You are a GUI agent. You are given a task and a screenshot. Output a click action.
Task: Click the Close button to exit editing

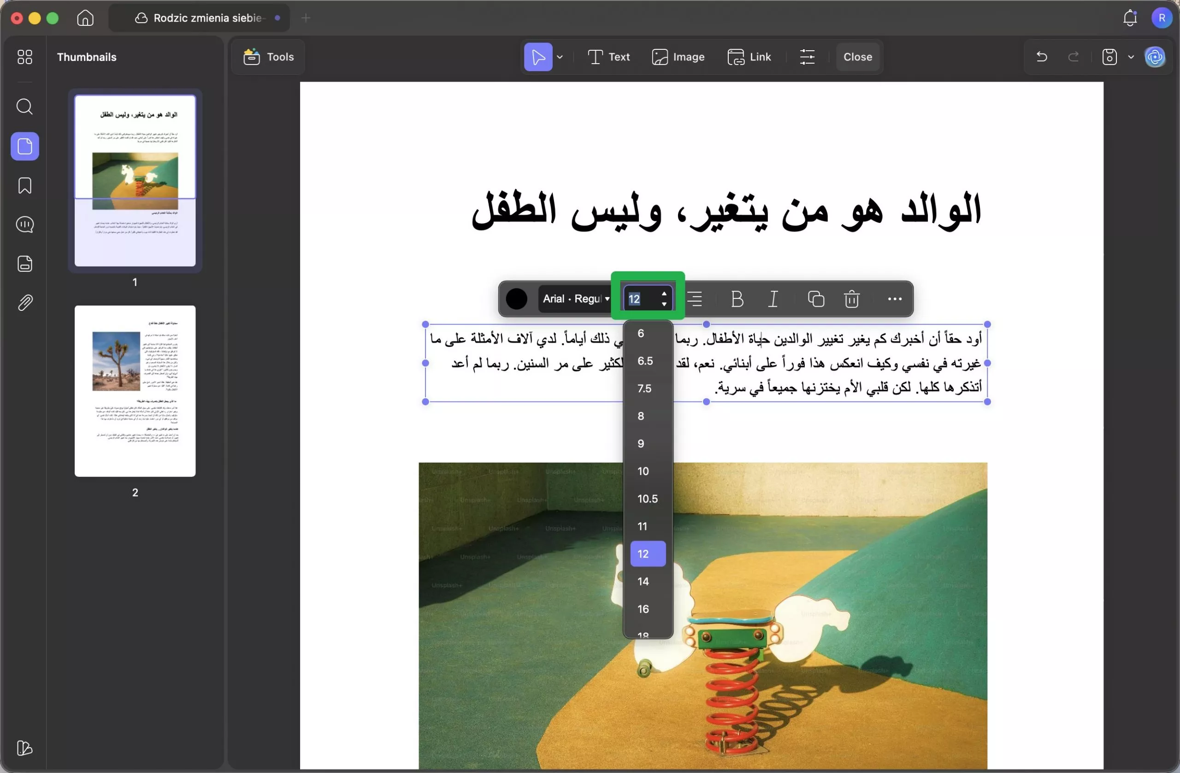[x=857, y=57]
